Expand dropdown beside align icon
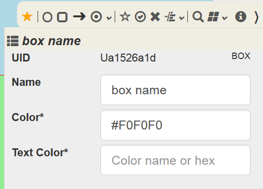263x189 pixels. [181, 18]
